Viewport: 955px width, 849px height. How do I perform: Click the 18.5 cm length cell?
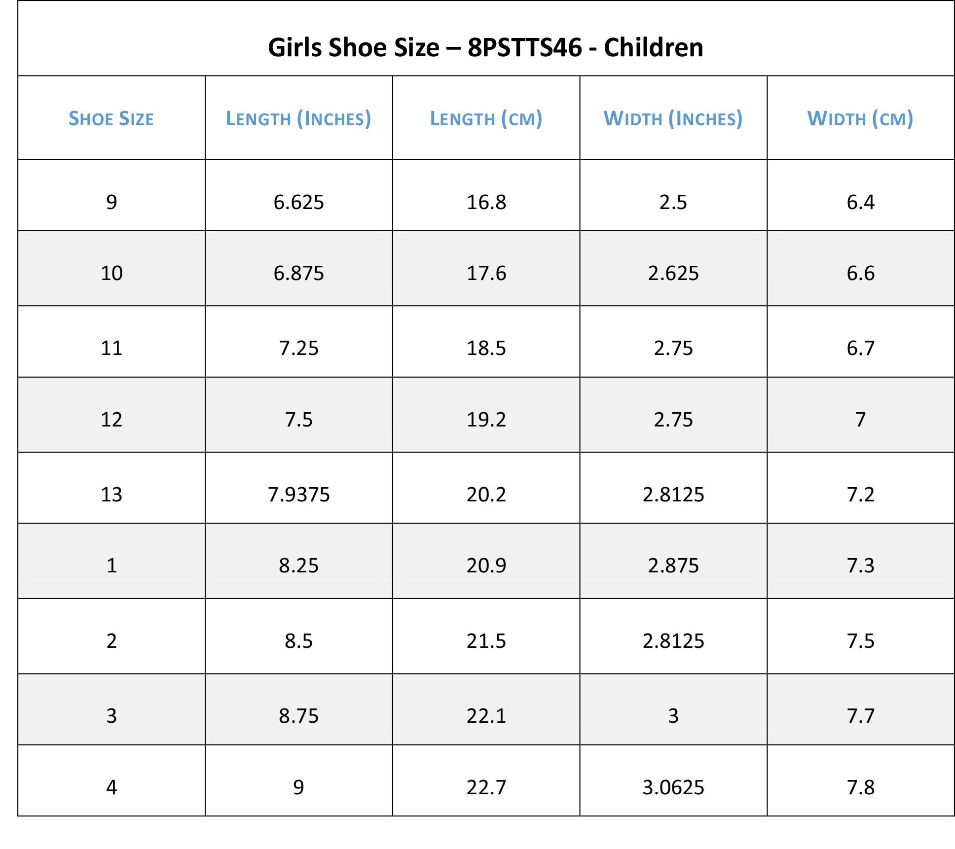[x=486, y=348]
